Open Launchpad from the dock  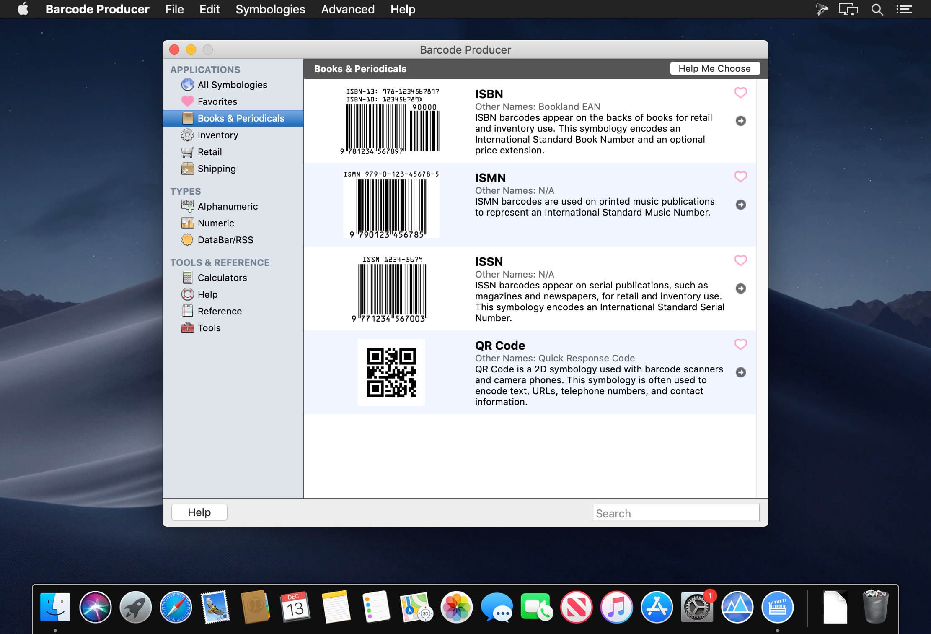[136, 607]
